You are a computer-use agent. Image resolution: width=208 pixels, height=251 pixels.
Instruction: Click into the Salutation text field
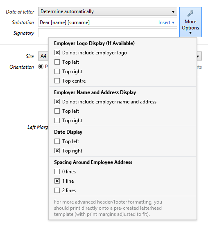(98, 22)
